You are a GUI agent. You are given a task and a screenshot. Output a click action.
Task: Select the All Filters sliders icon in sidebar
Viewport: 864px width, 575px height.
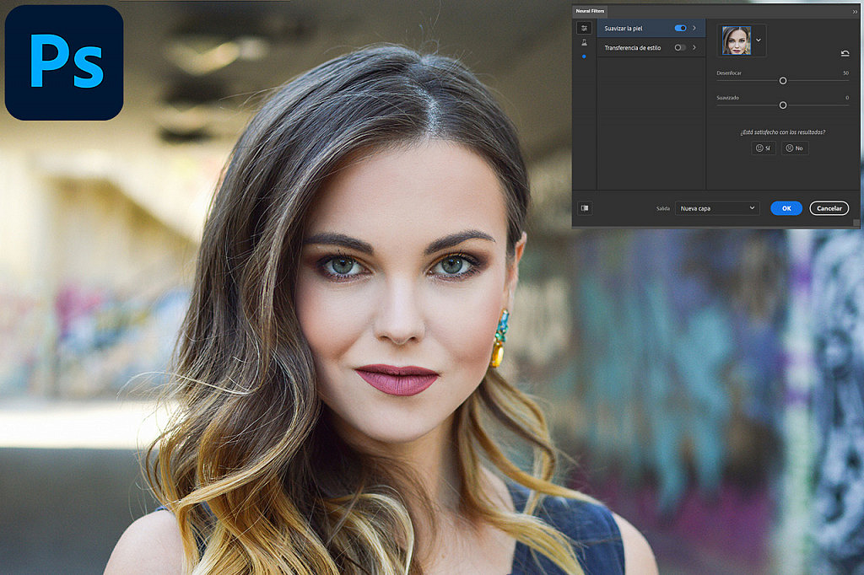(584, 28)
